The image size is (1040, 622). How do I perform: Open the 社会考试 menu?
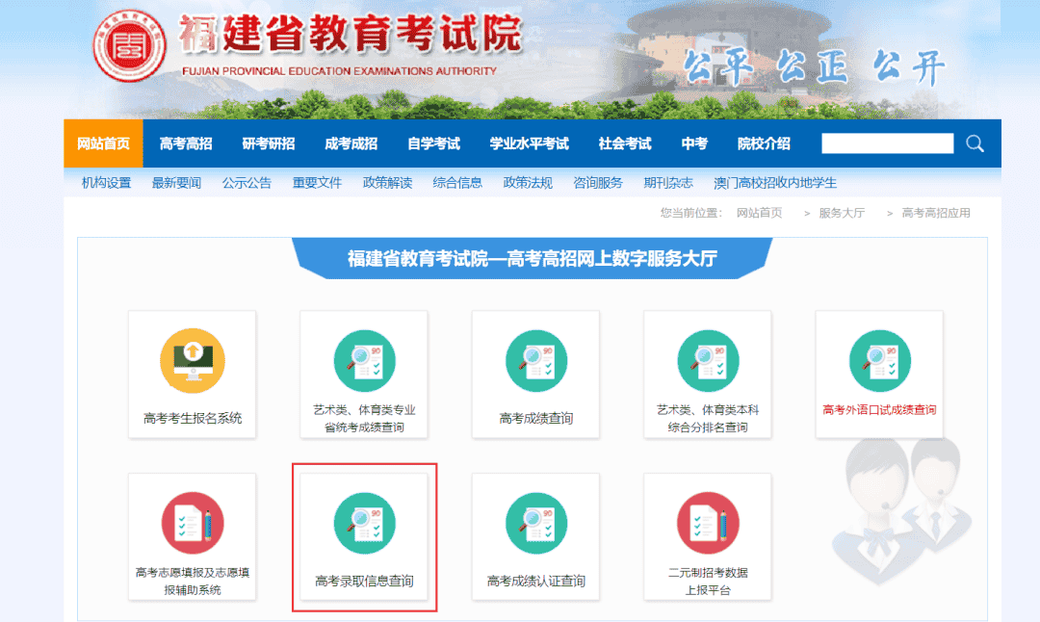[x=625, y=143]
